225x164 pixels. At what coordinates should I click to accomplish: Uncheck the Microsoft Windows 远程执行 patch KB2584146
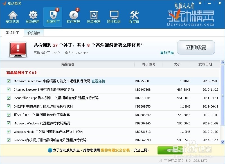(x=9, y=123)
